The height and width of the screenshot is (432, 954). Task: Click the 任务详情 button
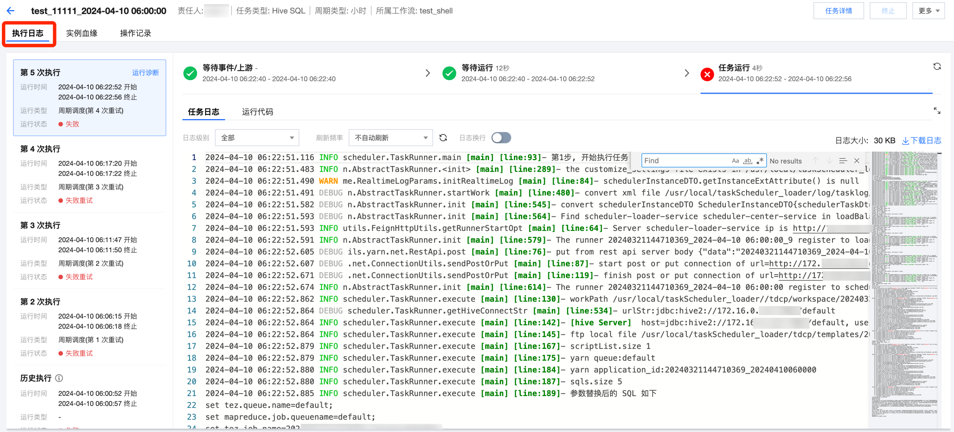(838, 11)
